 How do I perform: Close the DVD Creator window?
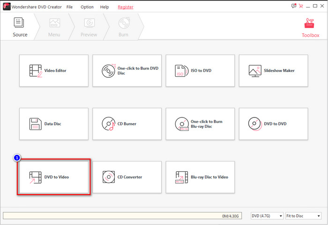point(322,6)
